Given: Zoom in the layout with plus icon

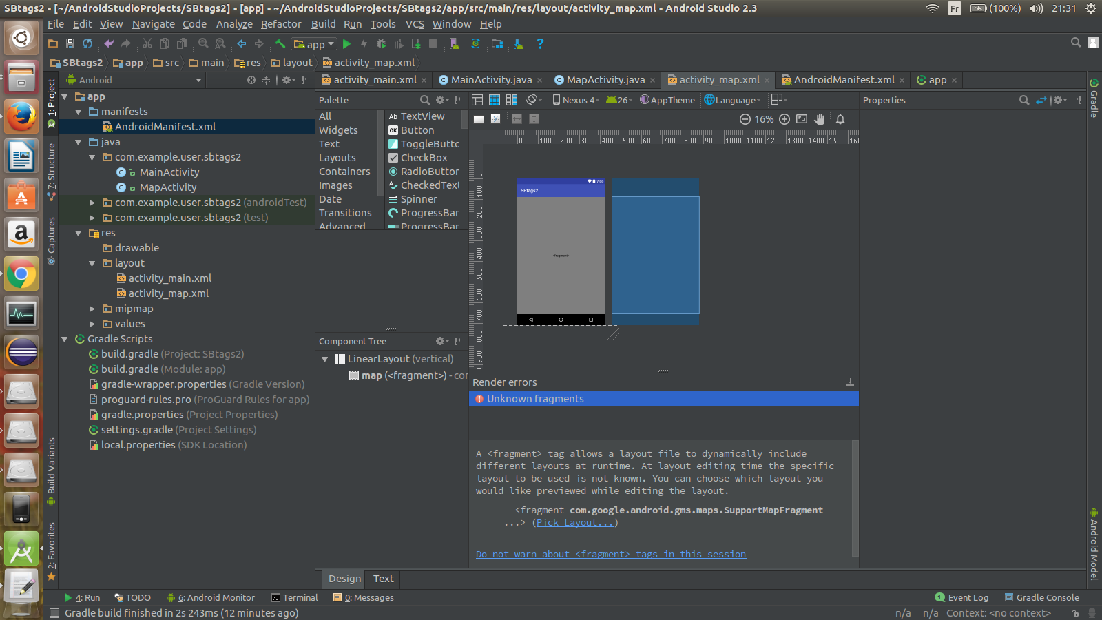Looking at the screenshot, I should pyautogui.click(x=784, y=119).
